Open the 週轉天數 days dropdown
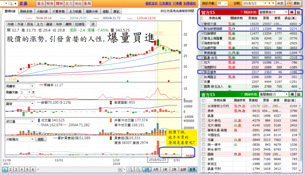The image size is (305, 175). pyautogui.click(x=29, y=92)
